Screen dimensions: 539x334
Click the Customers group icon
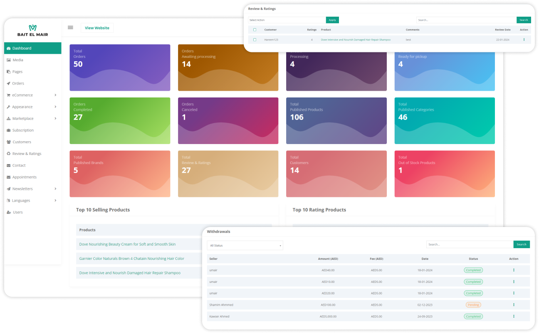coord(9,142)
